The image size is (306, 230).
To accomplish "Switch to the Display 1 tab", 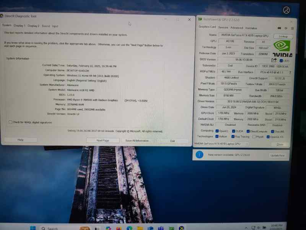I will tap(20, 26).
